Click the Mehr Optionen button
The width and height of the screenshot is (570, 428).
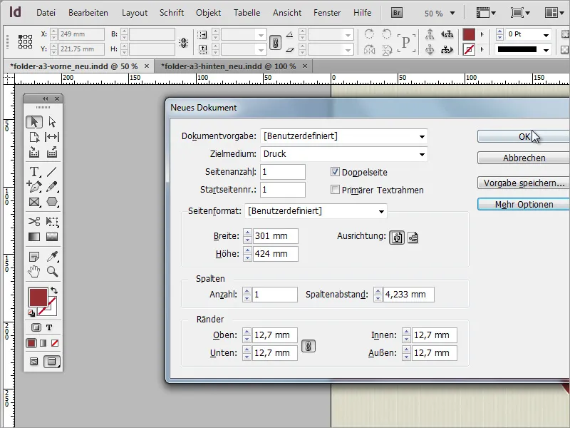(524, 204)
